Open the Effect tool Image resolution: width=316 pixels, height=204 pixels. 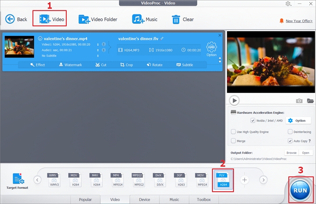pos(37,65)
